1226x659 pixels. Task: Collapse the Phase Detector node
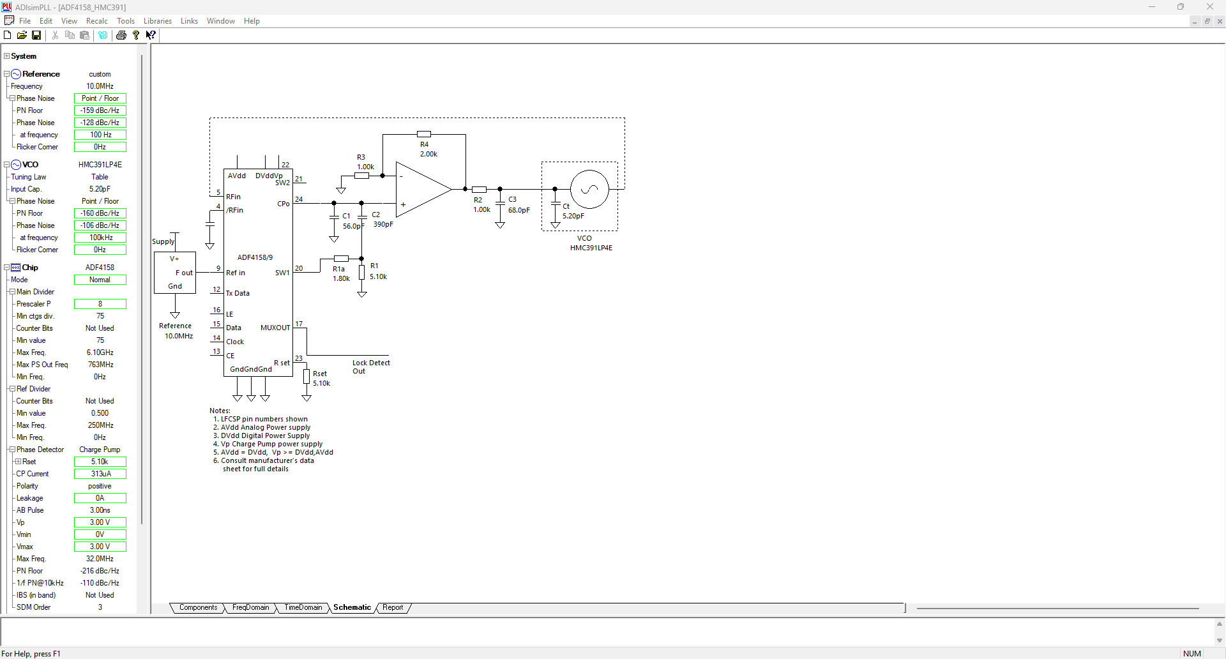[12, 450]
